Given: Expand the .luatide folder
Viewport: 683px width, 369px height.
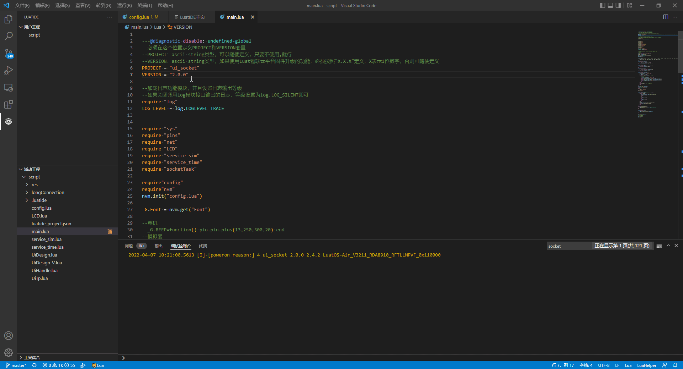Looking at the screenshot, I should click(x=27, y=200).
